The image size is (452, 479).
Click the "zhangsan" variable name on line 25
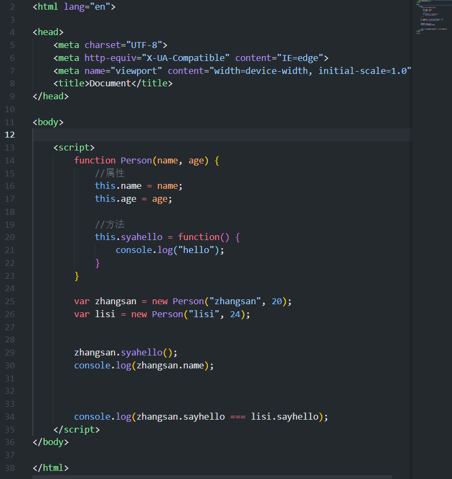coord(116,302)
